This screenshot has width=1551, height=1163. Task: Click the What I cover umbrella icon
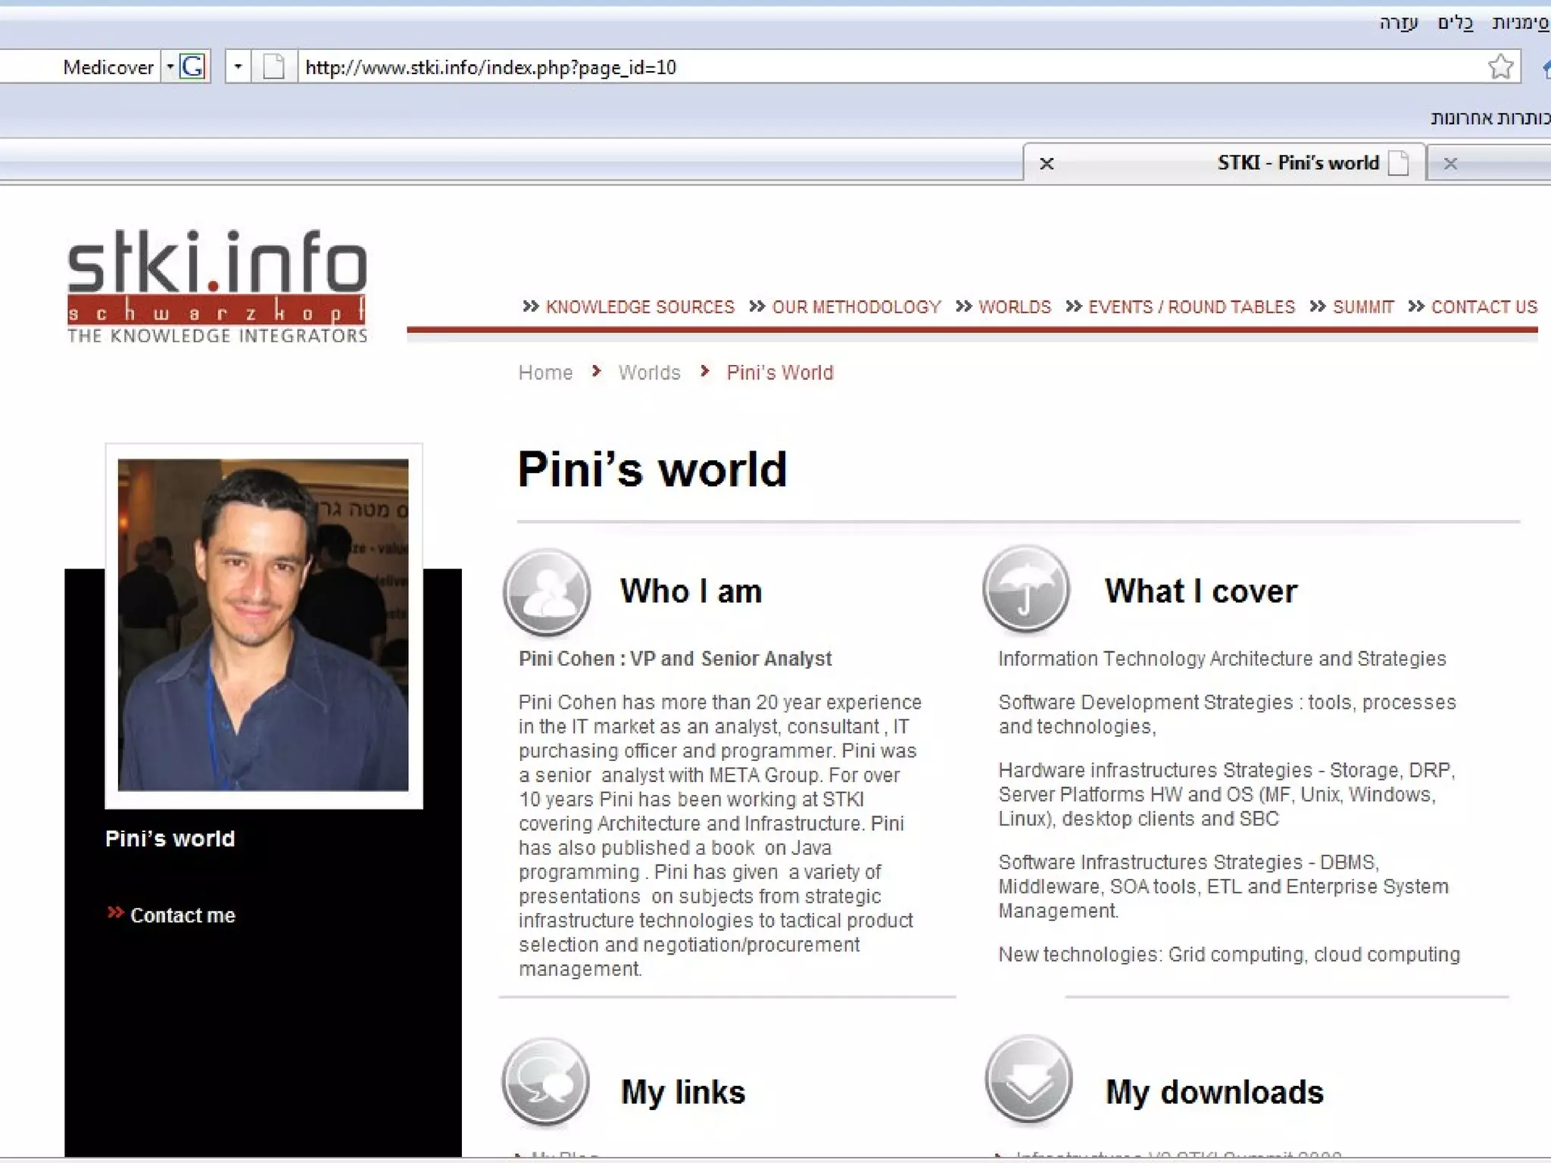click(x=1026, y=589)
